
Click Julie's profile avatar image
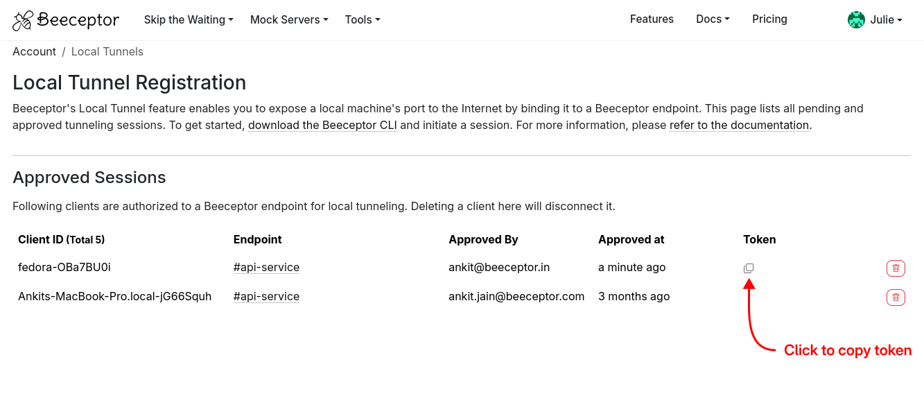[x=856, y=20]
